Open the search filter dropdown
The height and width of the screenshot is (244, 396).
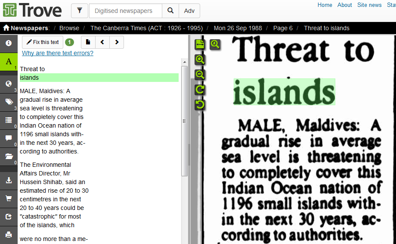point(80,11)
